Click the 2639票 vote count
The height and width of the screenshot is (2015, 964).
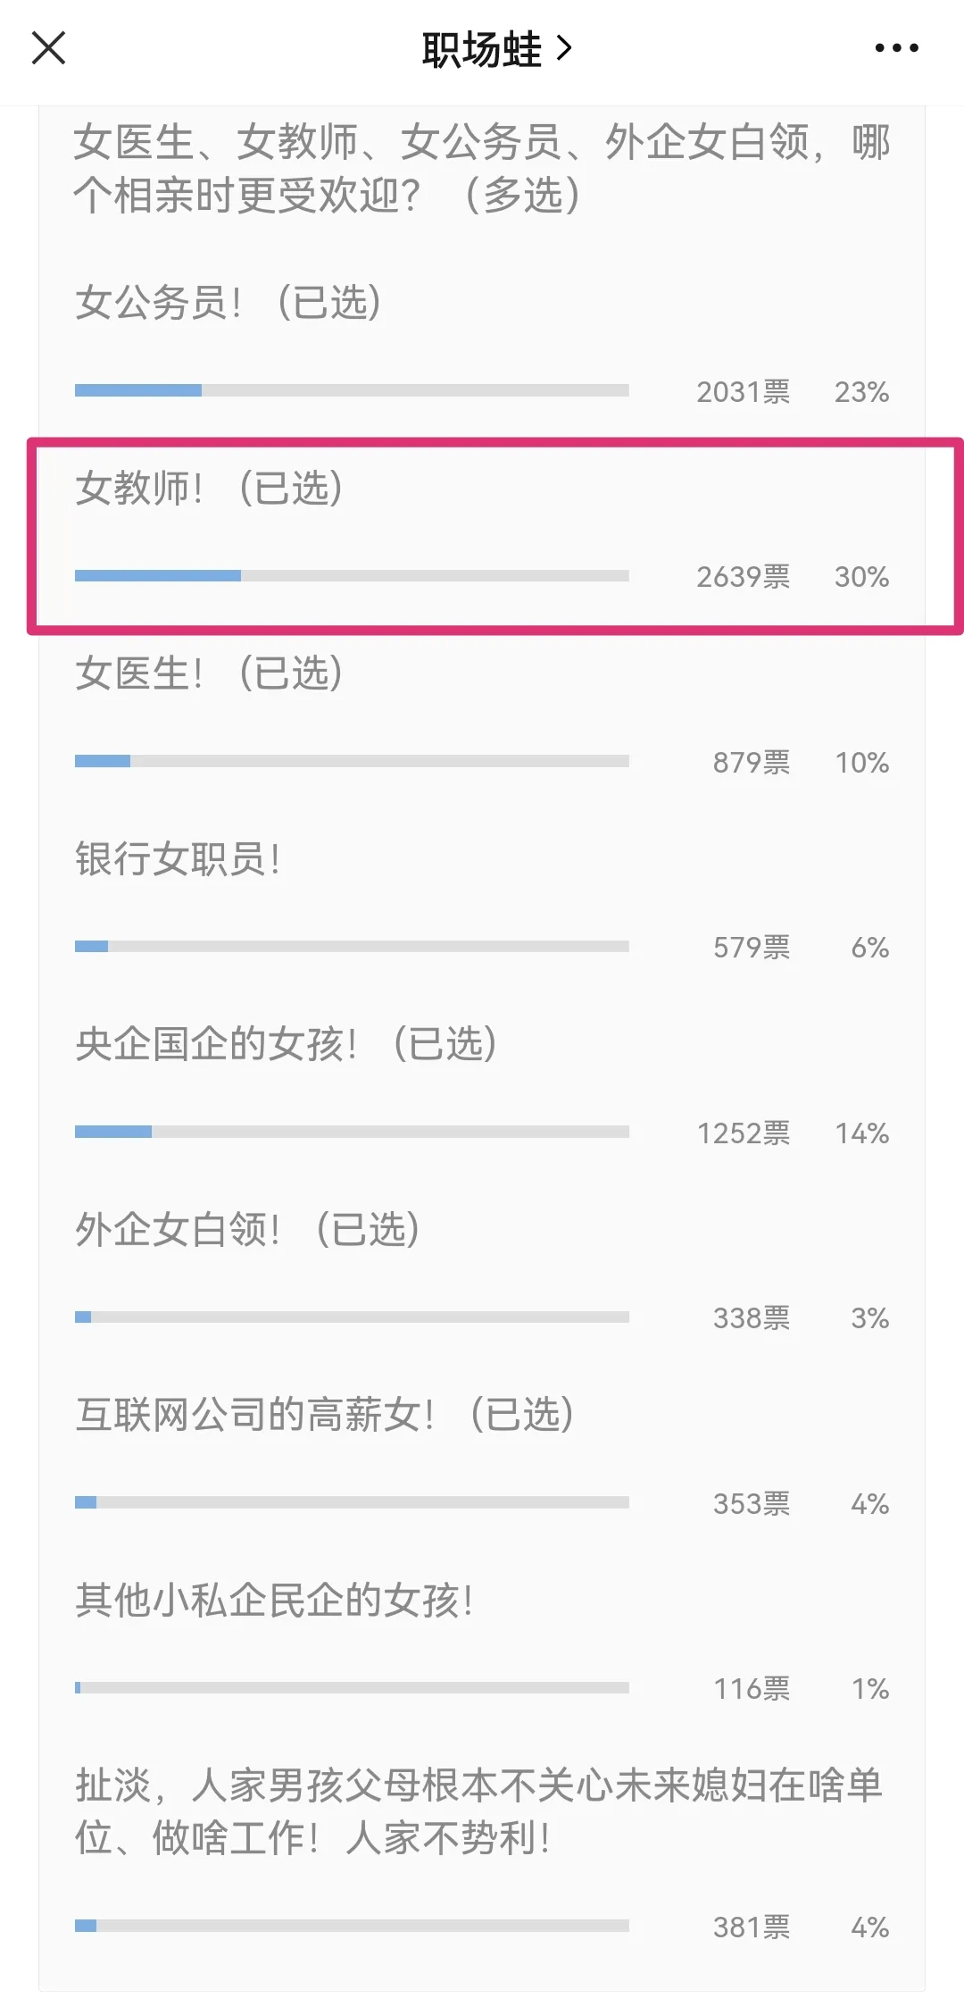coord(743,577)
